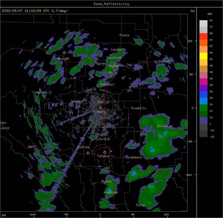Click the Okotoks city label
The width and height of the screenshot is (223, 218).
[x=107, y=181]
